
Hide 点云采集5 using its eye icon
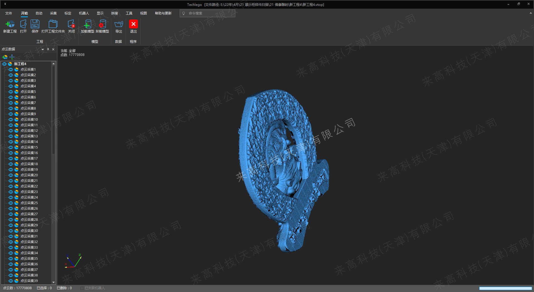click(11, 92)
